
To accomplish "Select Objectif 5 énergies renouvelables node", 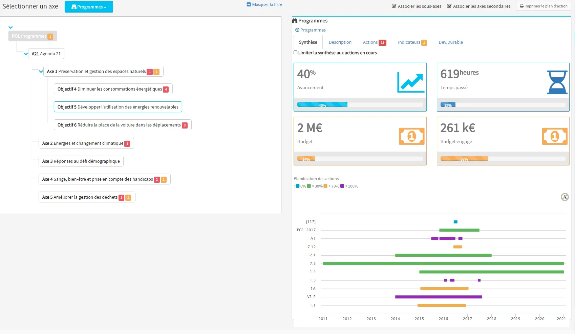I will coord(118,107).
